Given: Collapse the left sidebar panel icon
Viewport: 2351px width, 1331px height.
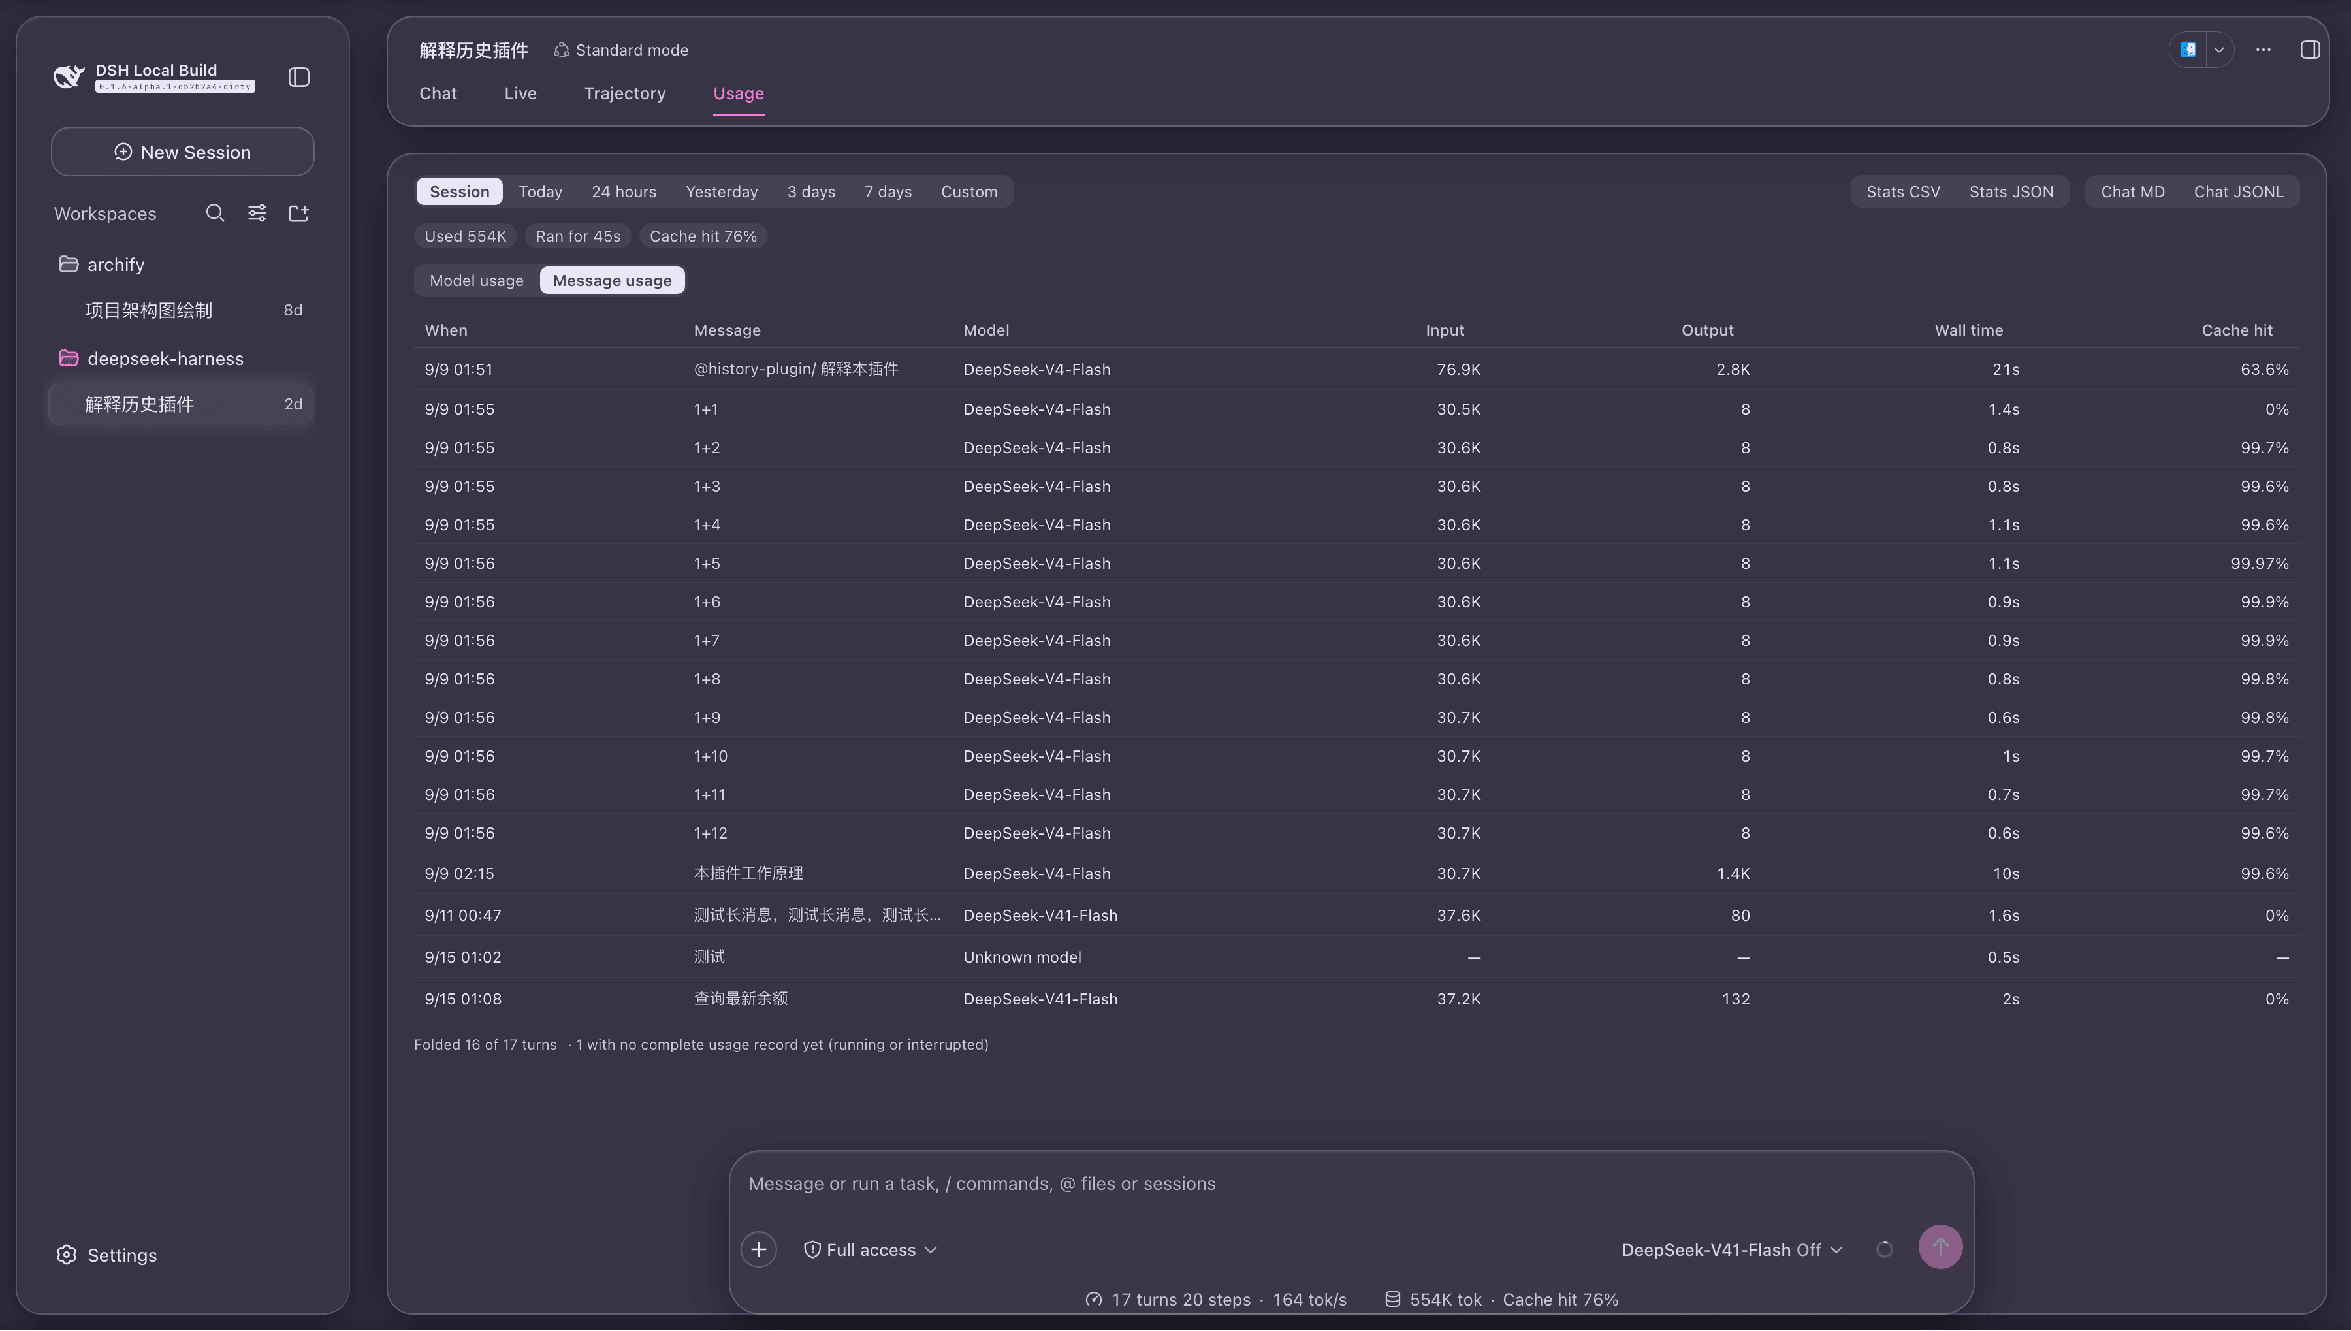Looking at the screenshot, I should [x=299, y=77].
